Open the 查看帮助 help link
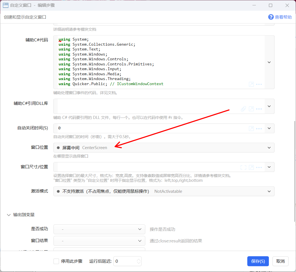Image resolution: width=296 pixels, height=272 pixels. (x=280, y=17)
